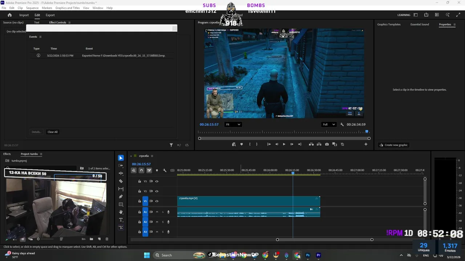
Task: Open the Button Editor plus icon
Action: point(366,144)
